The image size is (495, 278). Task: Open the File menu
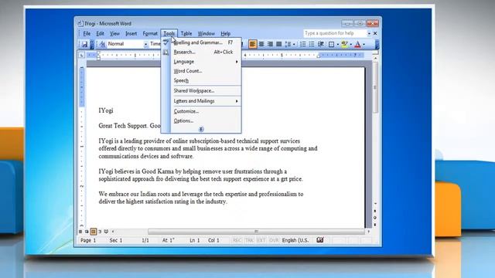87,33
